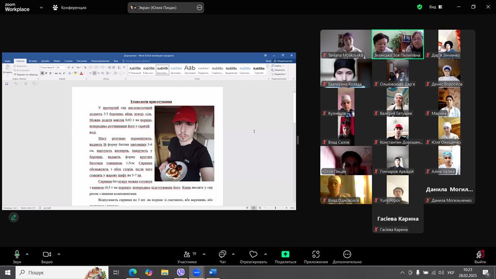This screenshot has width=496, height=279.
Task: Click the green Поделиться share screen button
Action: (285, 255)
